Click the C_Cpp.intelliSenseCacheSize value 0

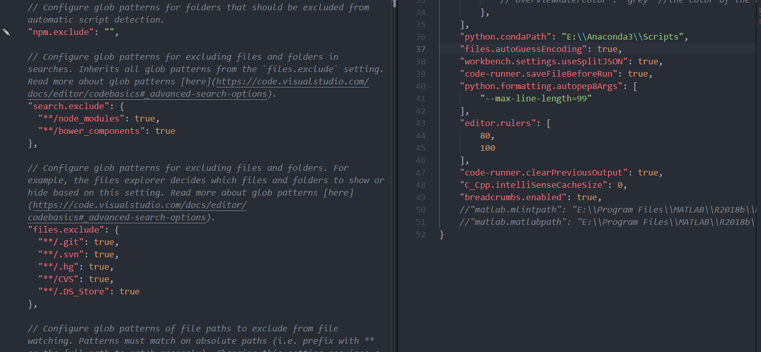[621, 185]
